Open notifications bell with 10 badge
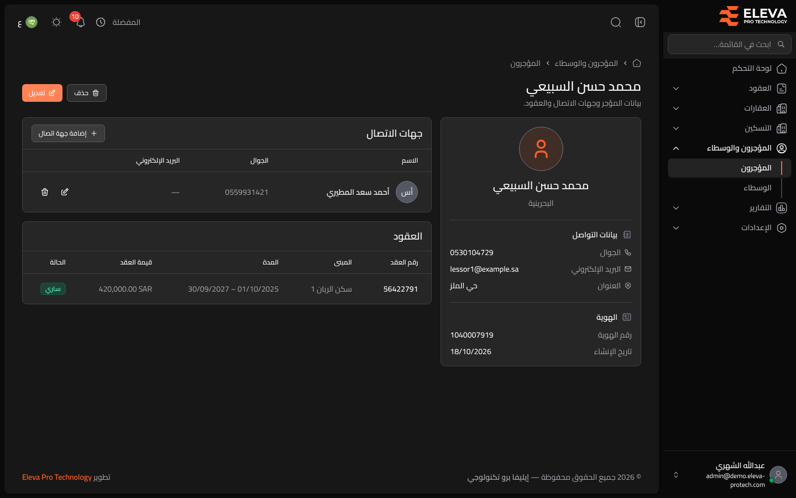 (x=80, y=22)
